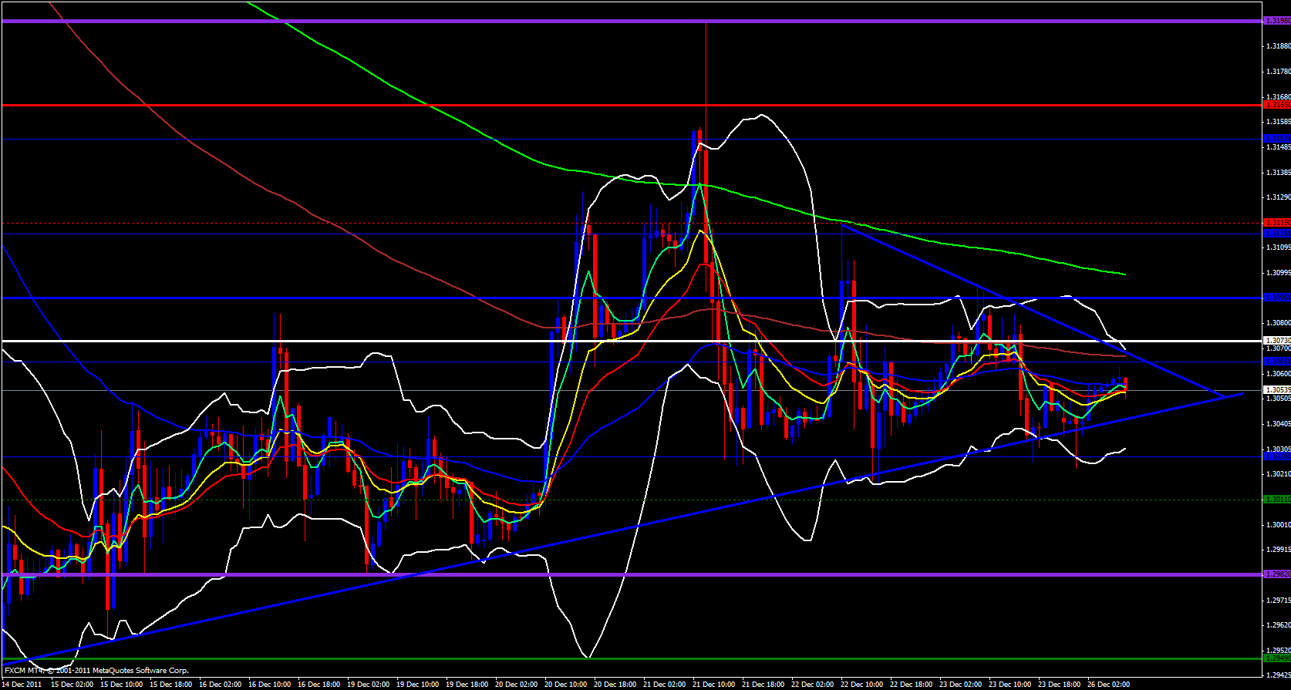This screenshot has width=1291, height=690.
Task: Select the red dashed 1.31190 level label
Action: click(x=1276, y=223)
